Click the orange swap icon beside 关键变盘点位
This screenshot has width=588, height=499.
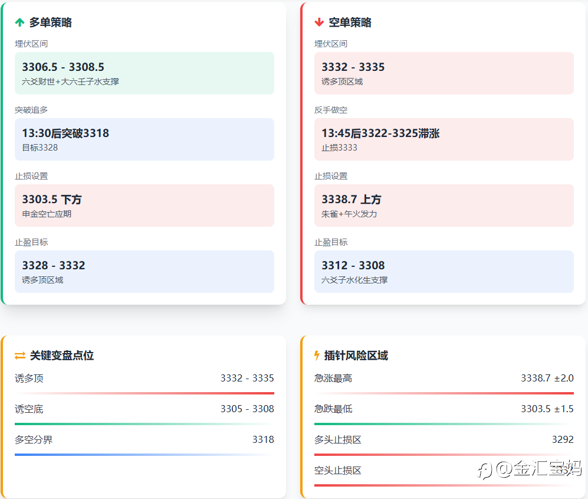pos(20,356)
